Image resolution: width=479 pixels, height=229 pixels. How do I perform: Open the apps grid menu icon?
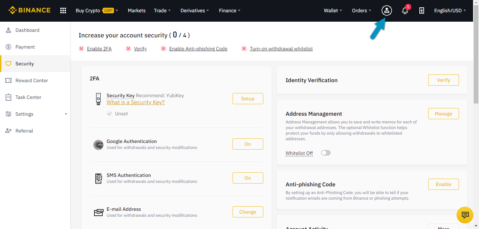63,10
